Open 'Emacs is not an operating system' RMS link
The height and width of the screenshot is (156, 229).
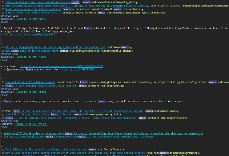click(x=78, y=111)
